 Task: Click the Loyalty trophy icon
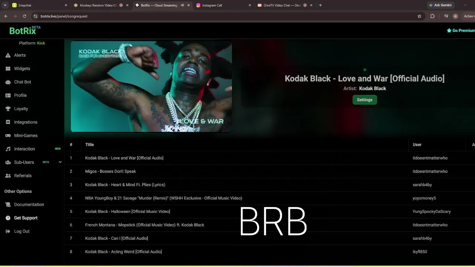click(8, 109)
